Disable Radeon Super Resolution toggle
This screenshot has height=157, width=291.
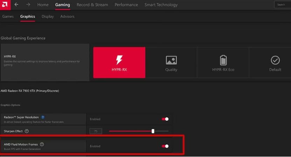click(165, 119)
